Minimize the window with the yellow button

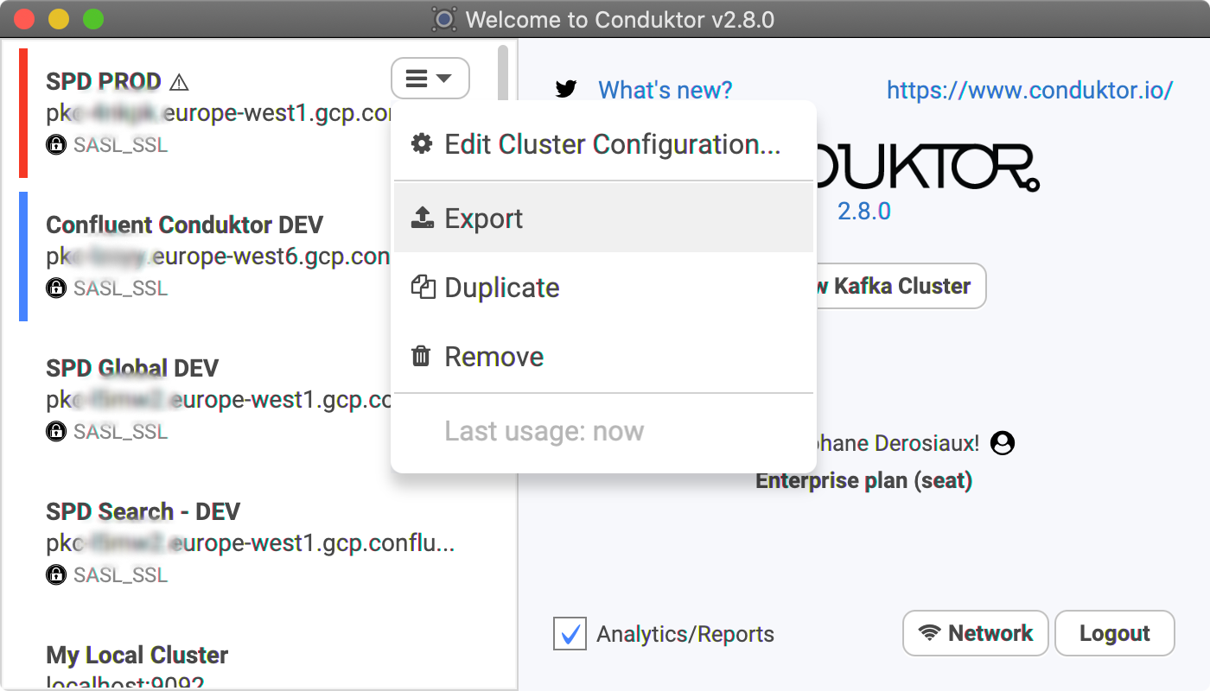(59, 19)
